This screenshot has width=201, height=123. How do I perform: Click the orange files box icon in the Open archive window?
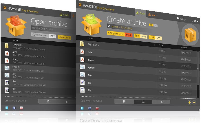[16, 26]
